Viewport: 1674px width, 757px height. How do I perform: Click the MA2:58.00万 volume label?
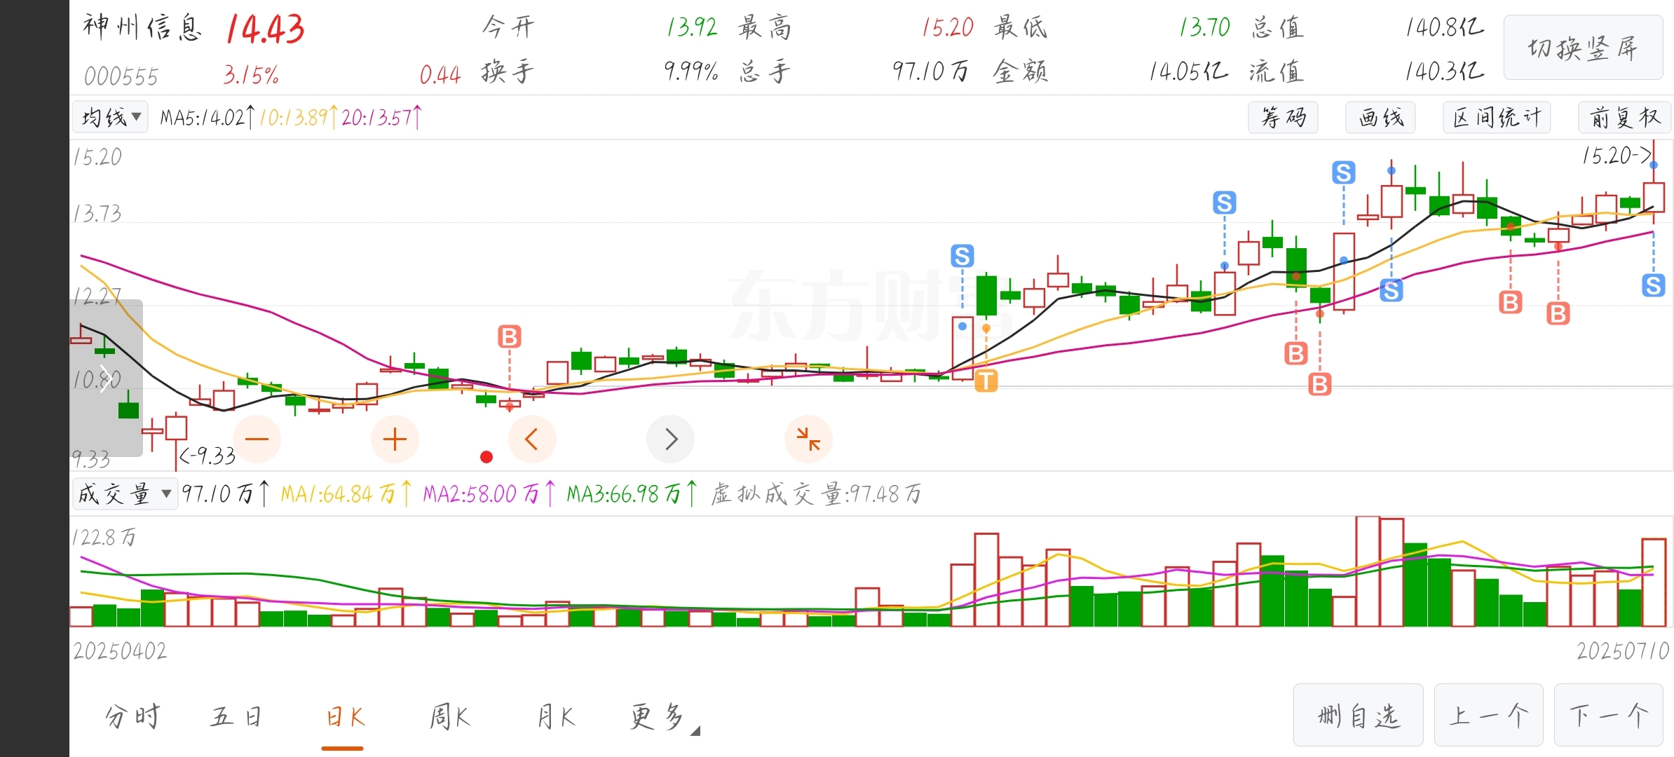pos(489,494)
